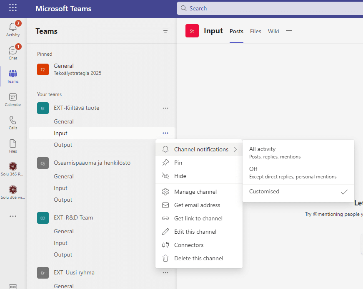
Task: Expand Channel notifications submenu chevron
Action: (x=235, y=149)
